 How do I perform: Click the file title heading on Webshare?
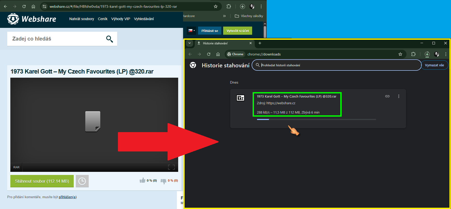point(82,71)
